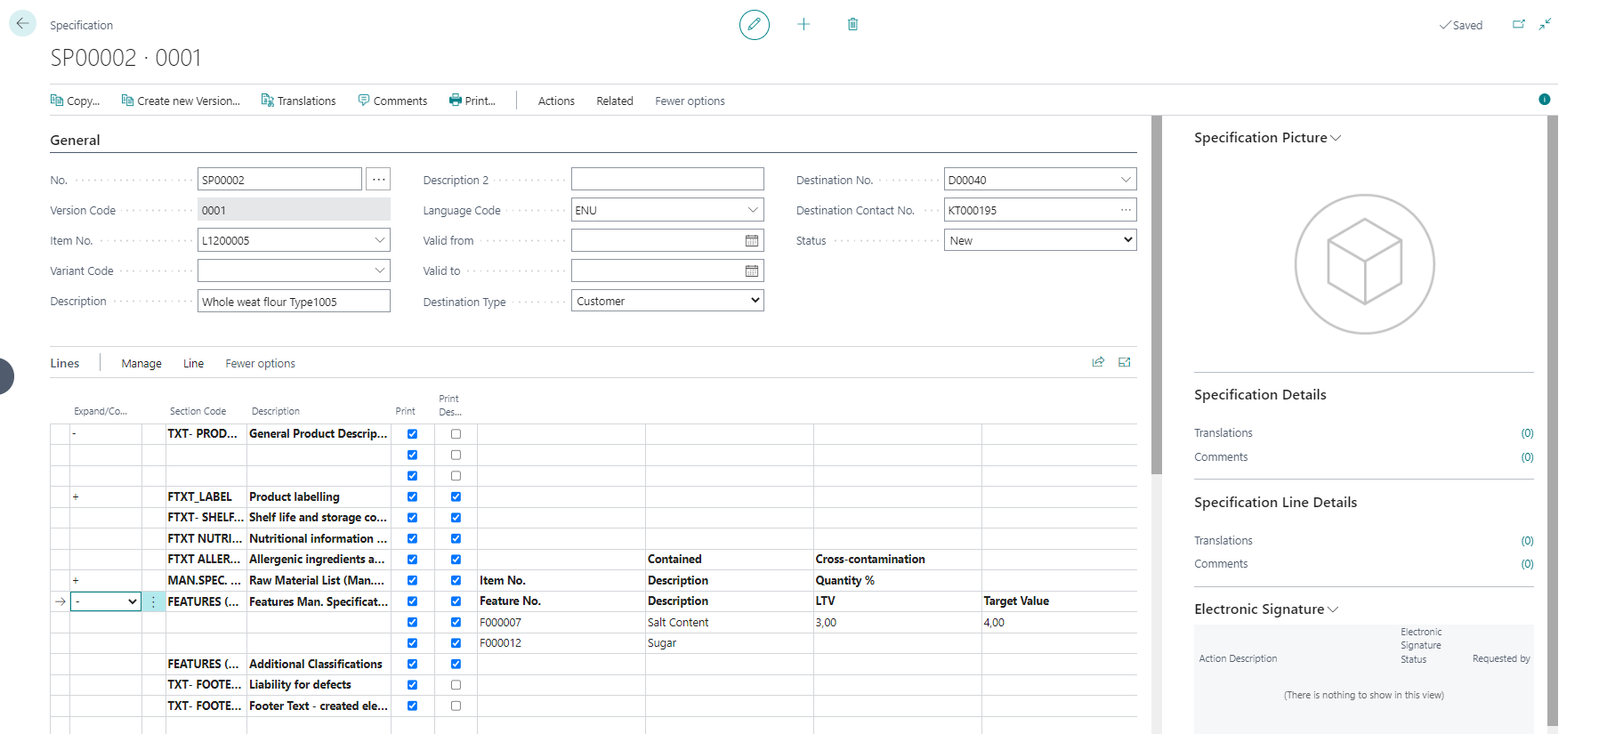Open the Item No. dropdown

pyautogui.click(x=380, y=240)
